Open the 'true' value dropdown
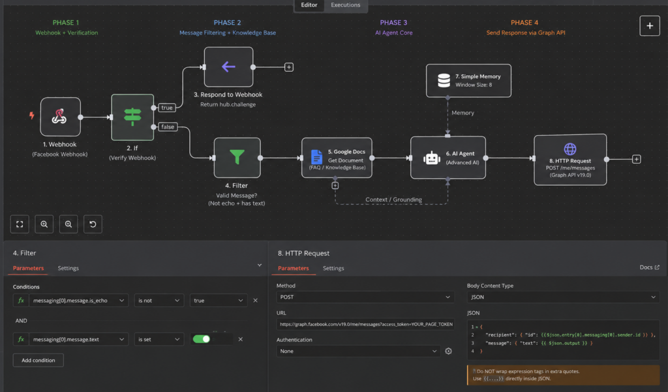Screen dimensions: 668x392 [x=218, y=301]
